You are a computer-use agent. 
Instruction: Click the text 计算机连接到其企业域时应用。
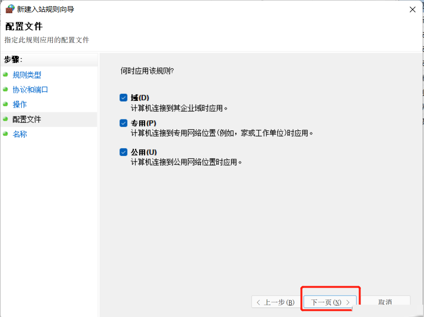click(179, 108)
